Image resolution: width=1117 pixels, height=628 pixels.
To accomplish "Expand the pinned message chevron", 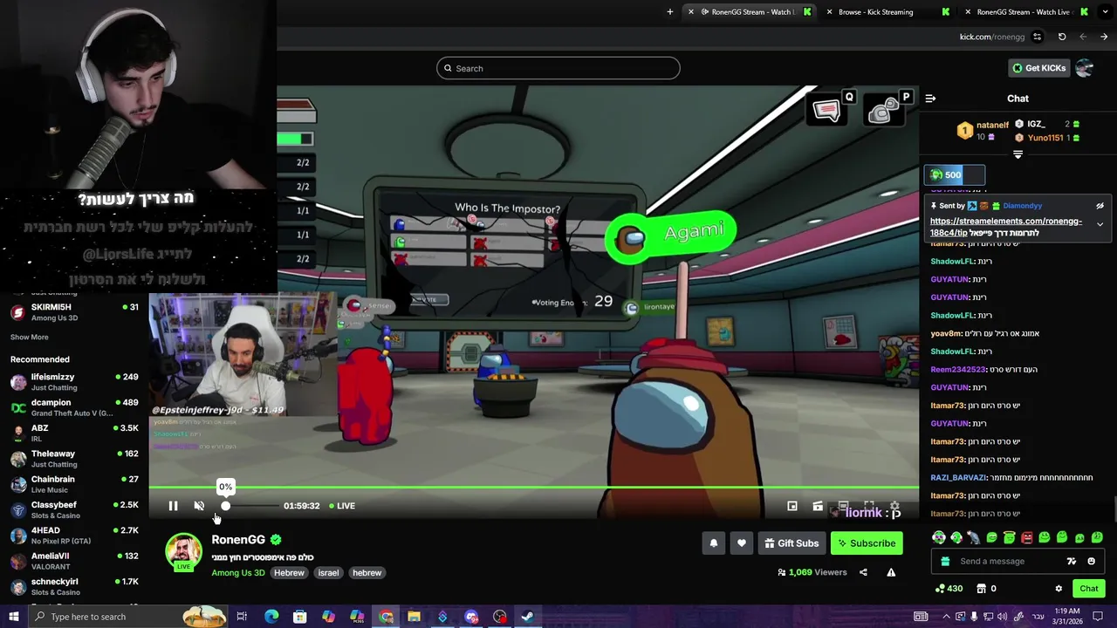I will 1100,225.
